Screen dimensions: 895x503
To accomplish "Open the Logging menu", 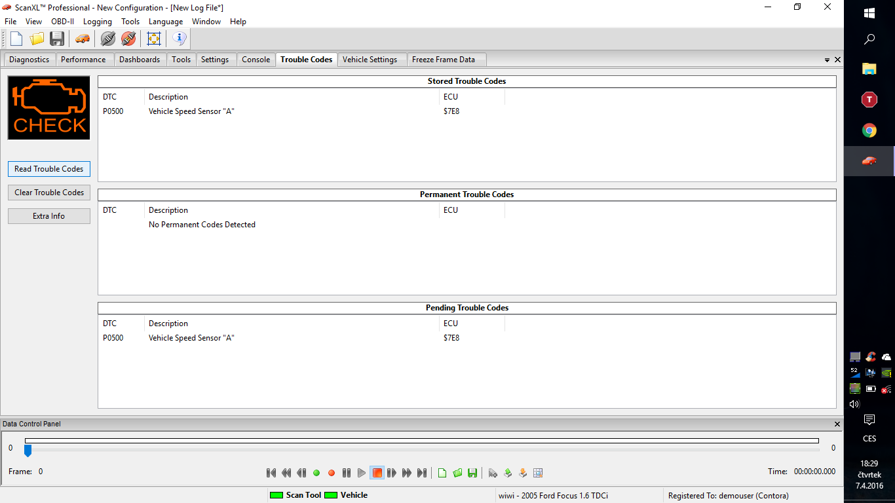I will [x=98, y=22].
